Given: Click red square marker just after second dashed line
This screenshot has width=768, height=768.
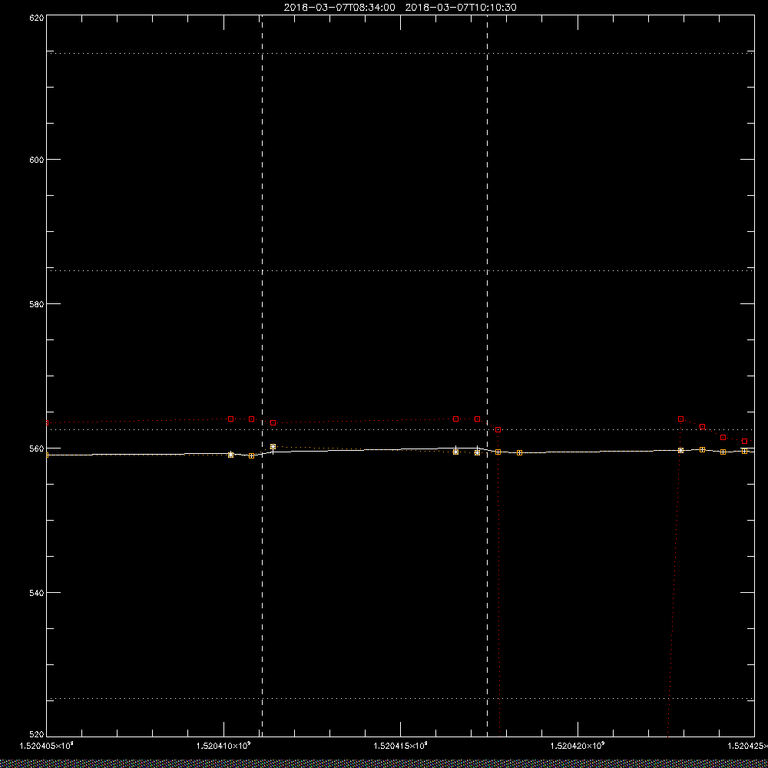Looking at the screenshot, I should (x=498, y=429).
